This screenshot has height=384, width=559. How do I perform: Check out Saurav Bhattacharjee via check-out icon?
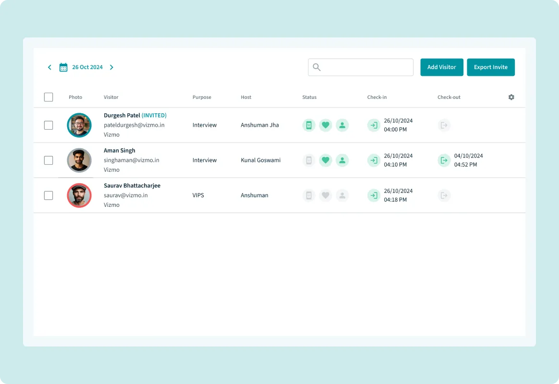(x=444, y=195)
